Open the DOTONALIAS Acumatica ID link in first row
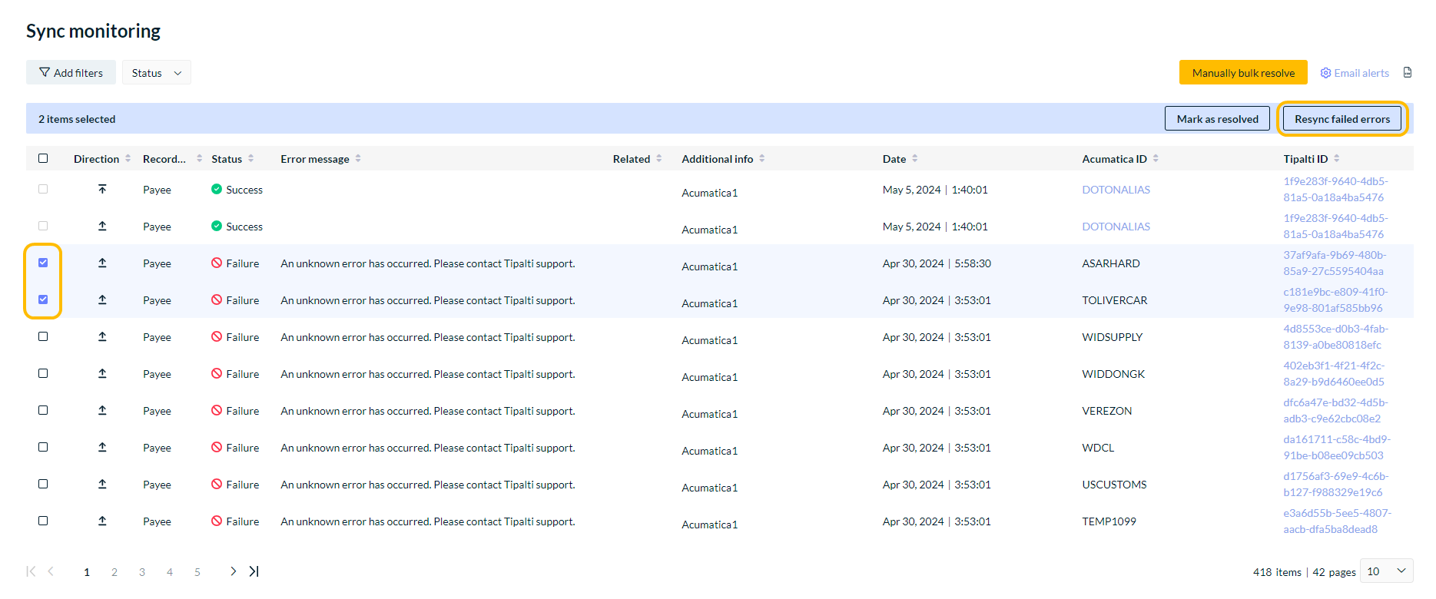The height and width of the screenshot is (599, 1436). tap(1116, 190)
